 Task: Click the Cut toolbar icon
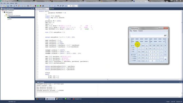coord(14,6)
